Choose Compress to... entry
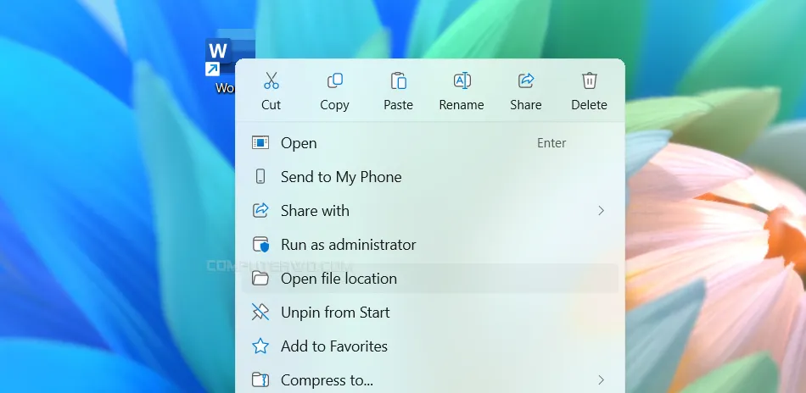 [430, 379]
